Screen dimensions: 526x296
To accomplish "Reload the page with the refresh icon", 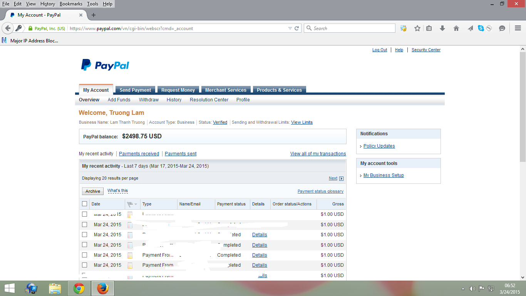I will pos(297,28).
